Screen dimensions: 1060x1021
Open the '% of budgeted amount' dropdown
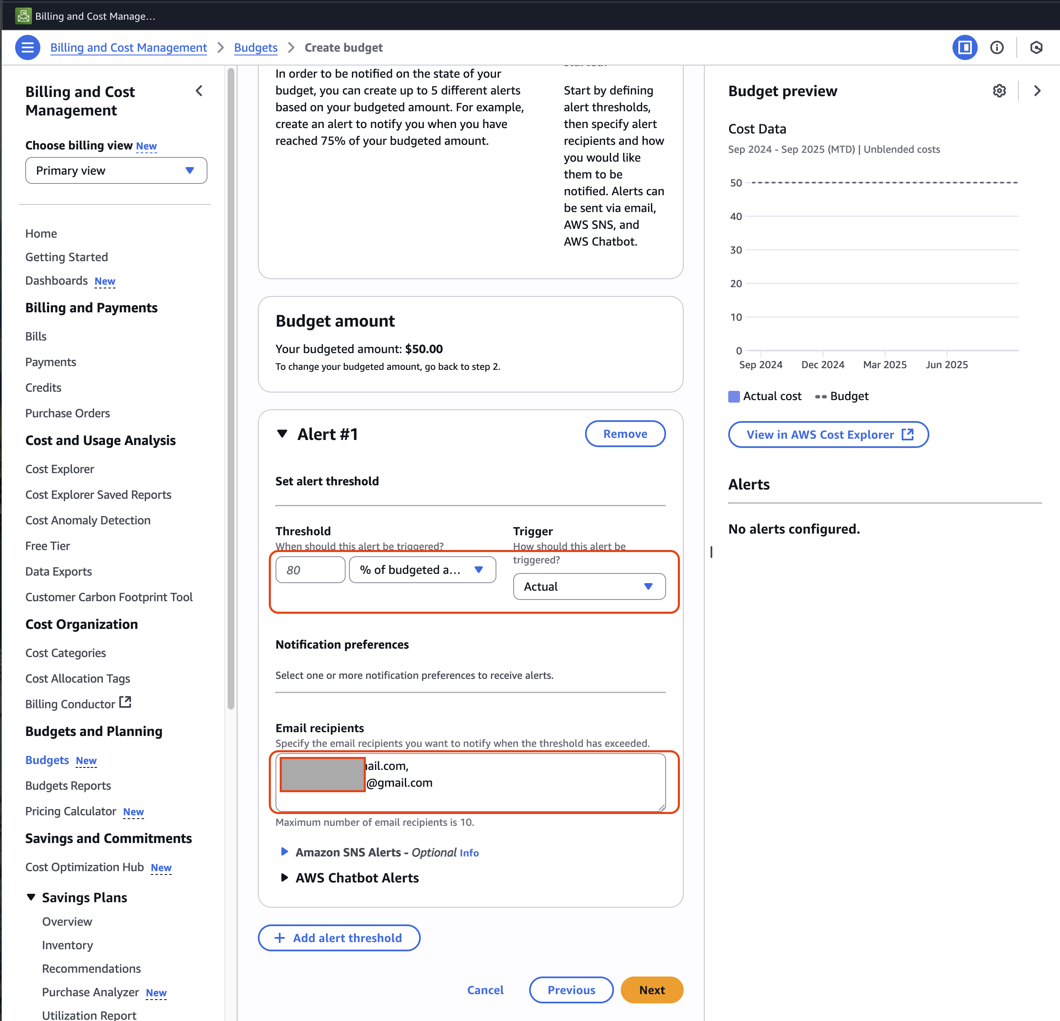pos(422,570)
